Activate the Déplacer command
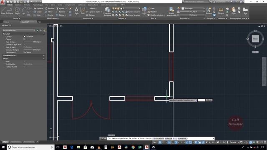The height and width of the screenshot is (150, 267). point(38,8)
